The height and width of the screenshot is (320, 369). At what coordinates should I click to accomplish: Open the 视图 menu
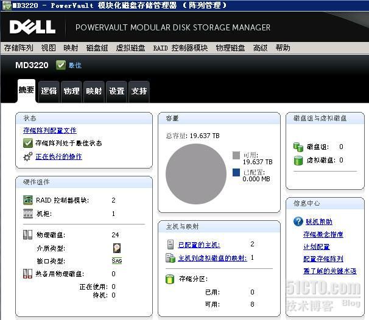click(x=49, y=48)
